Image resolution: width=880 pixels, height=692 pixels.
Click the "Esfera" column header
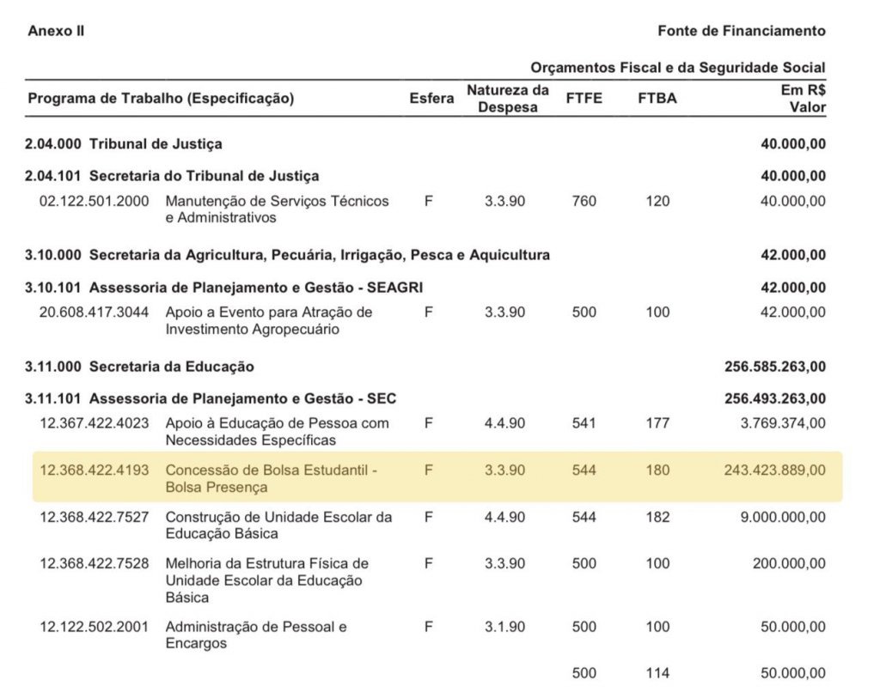[431, 98]
